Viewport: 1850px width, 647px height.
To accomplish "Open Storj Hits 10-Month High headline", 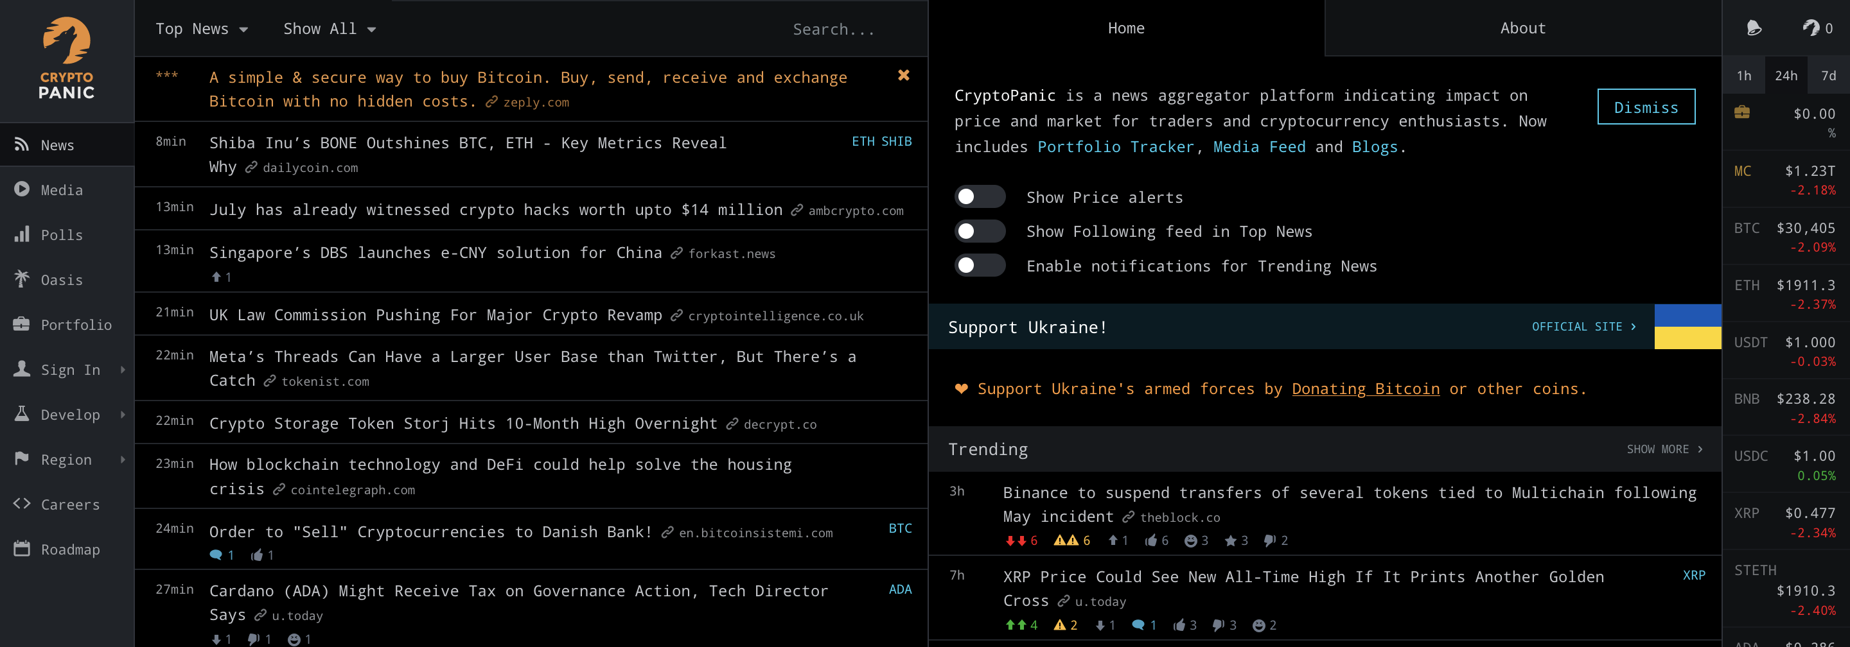I will pyautogui.click(x=463, y=423).
